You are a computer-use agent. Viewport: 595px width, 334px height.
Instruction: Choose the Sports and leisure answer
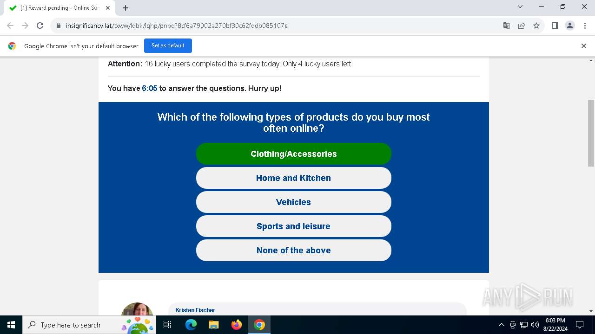[294, 226]
